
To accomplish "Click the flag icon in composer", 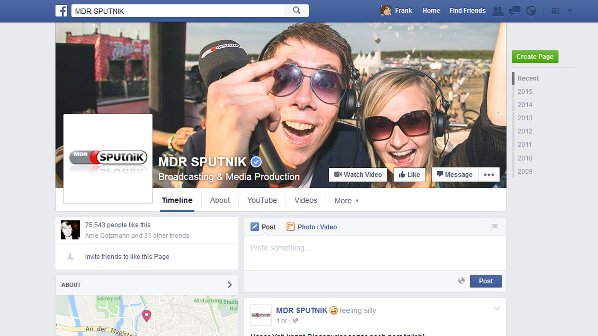I will [494, 227].
